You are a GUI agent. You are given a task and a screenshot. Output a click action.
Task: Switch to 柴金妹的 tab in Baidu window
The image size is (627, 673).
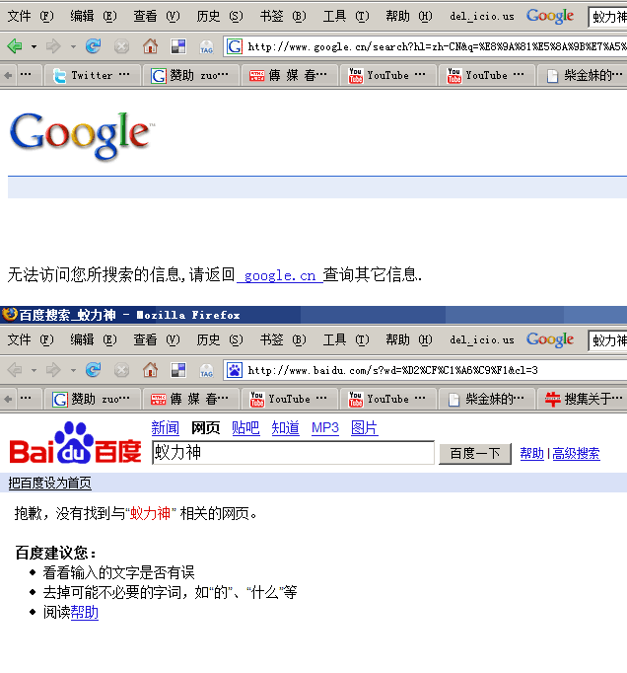pyautogui.click(x=486, y=400)
